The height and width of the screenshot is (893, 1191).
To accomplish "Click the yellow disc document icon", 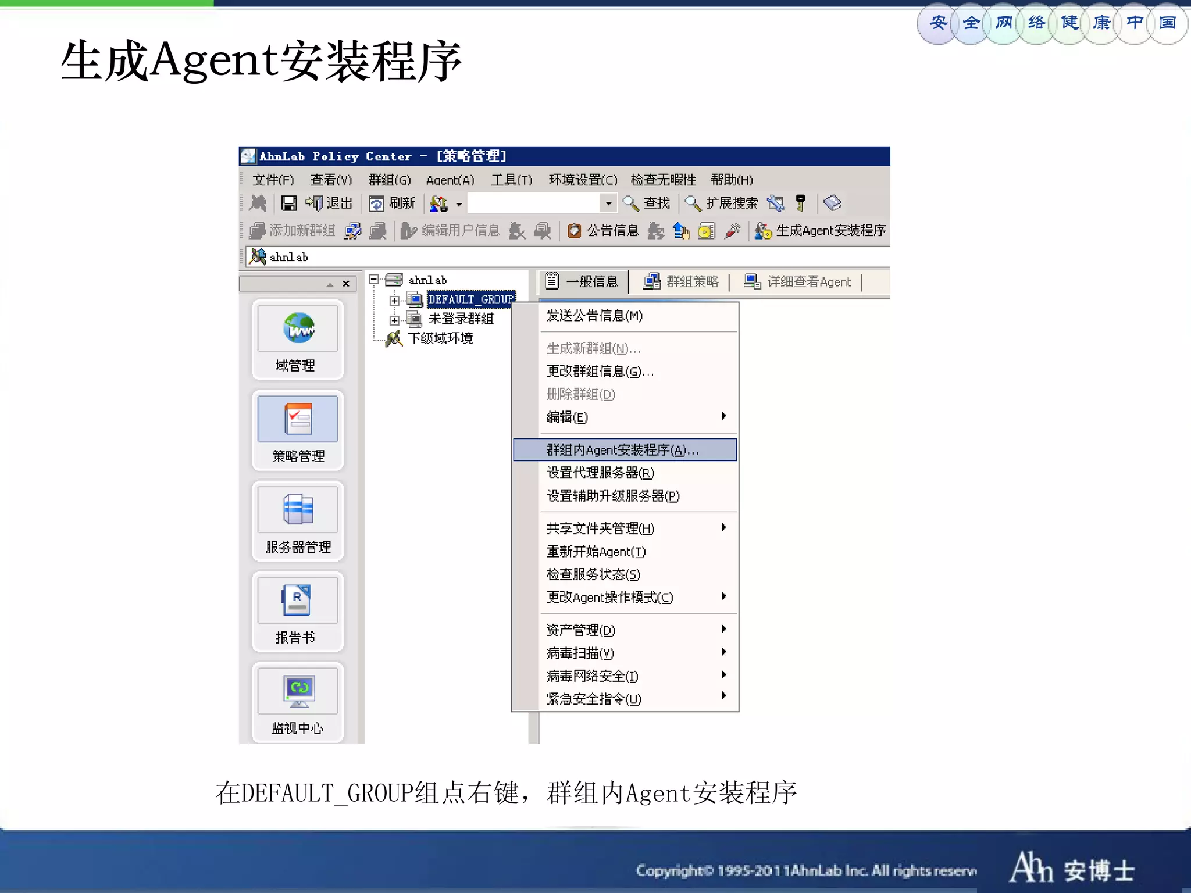I will [707, 231].
